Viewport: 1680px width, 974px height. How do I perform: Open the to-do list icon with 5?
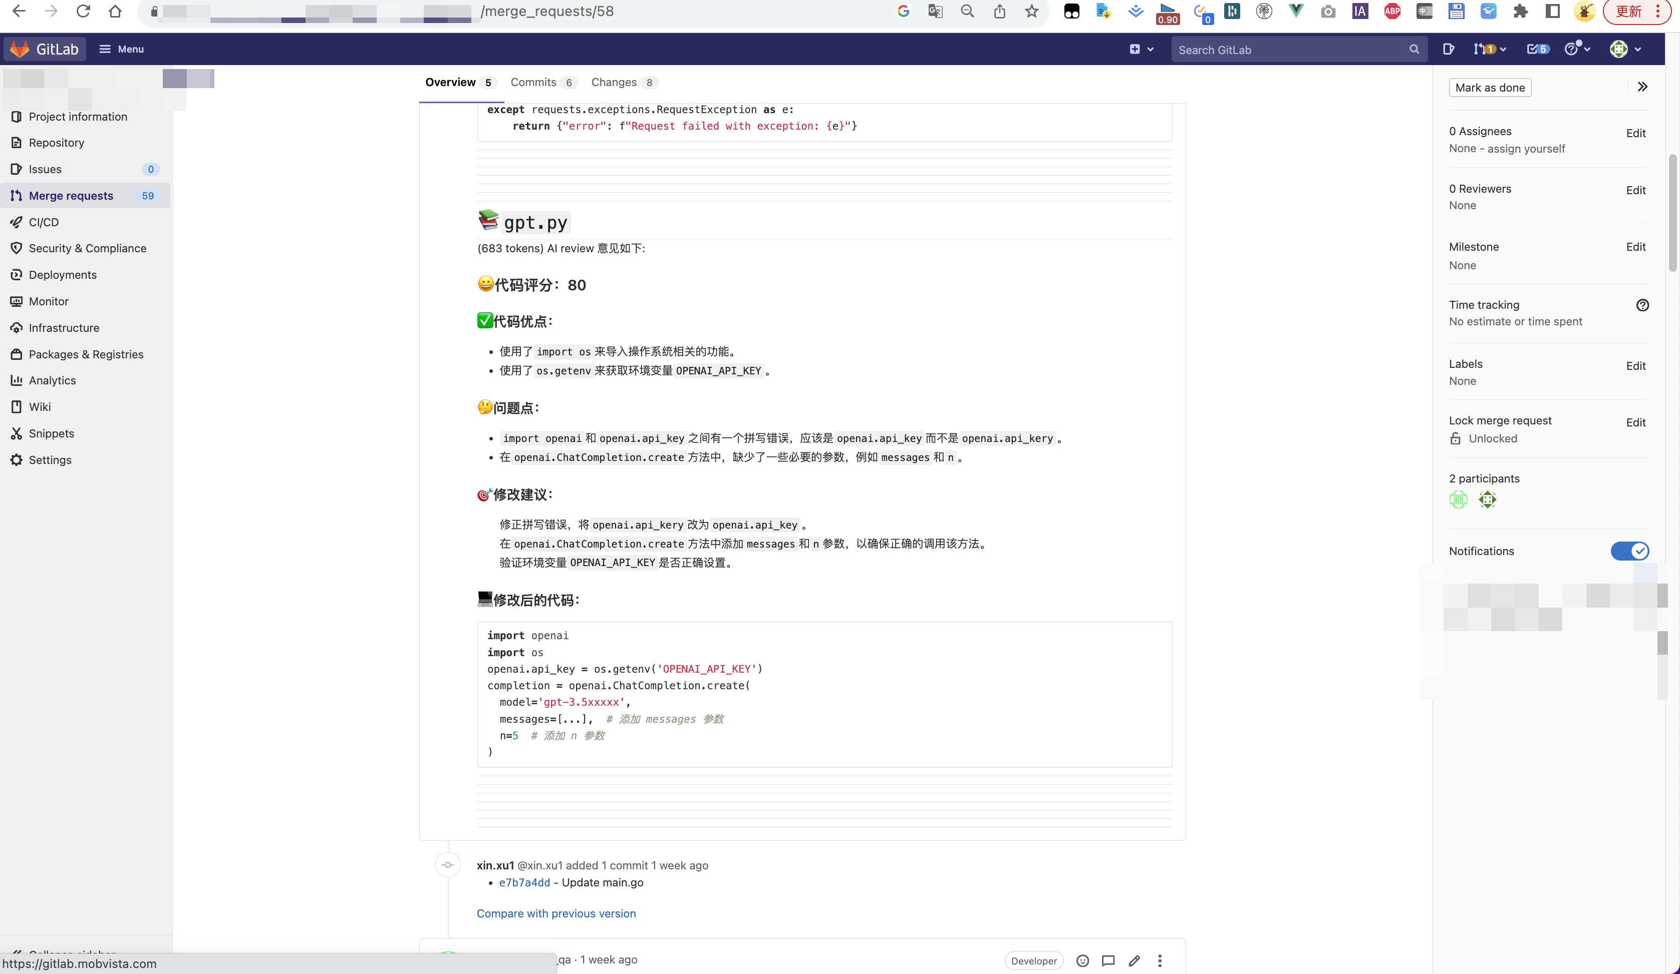click(1537, 49)
